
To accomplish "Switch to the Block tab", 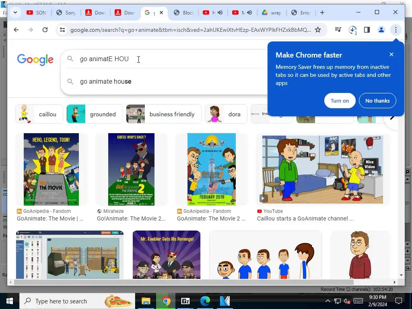I will (x=184, y=12).
